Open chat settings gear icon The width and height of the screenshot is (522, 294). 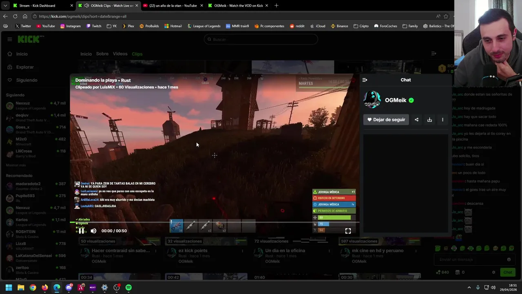coord(493,272)
